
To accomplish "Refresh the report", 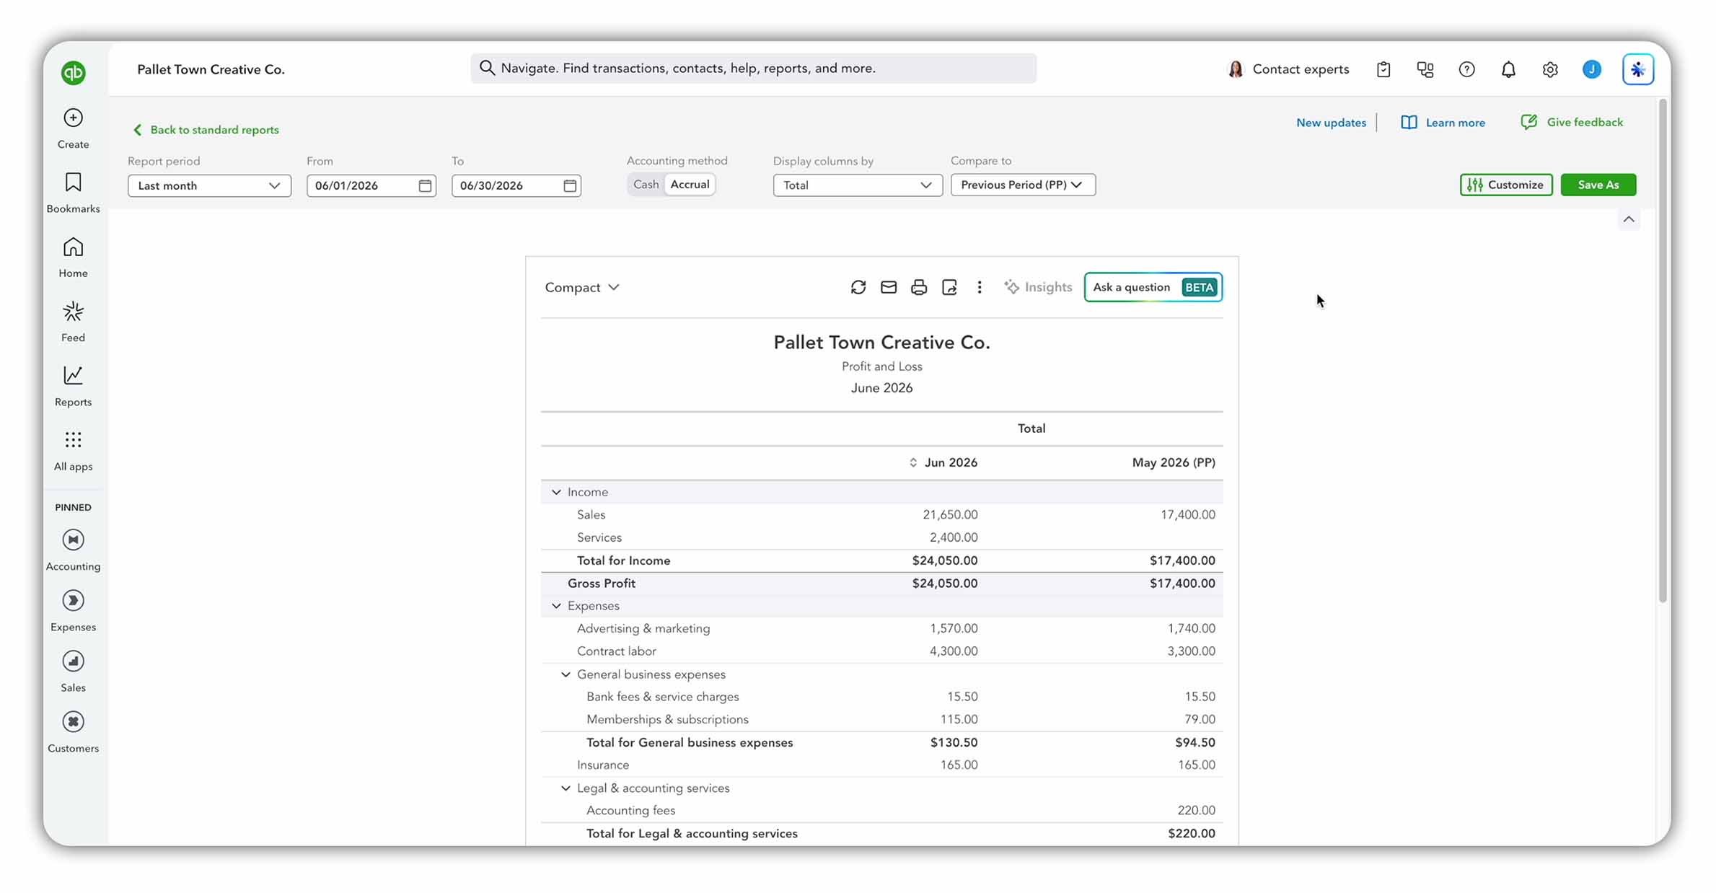I will click(858, 287).
